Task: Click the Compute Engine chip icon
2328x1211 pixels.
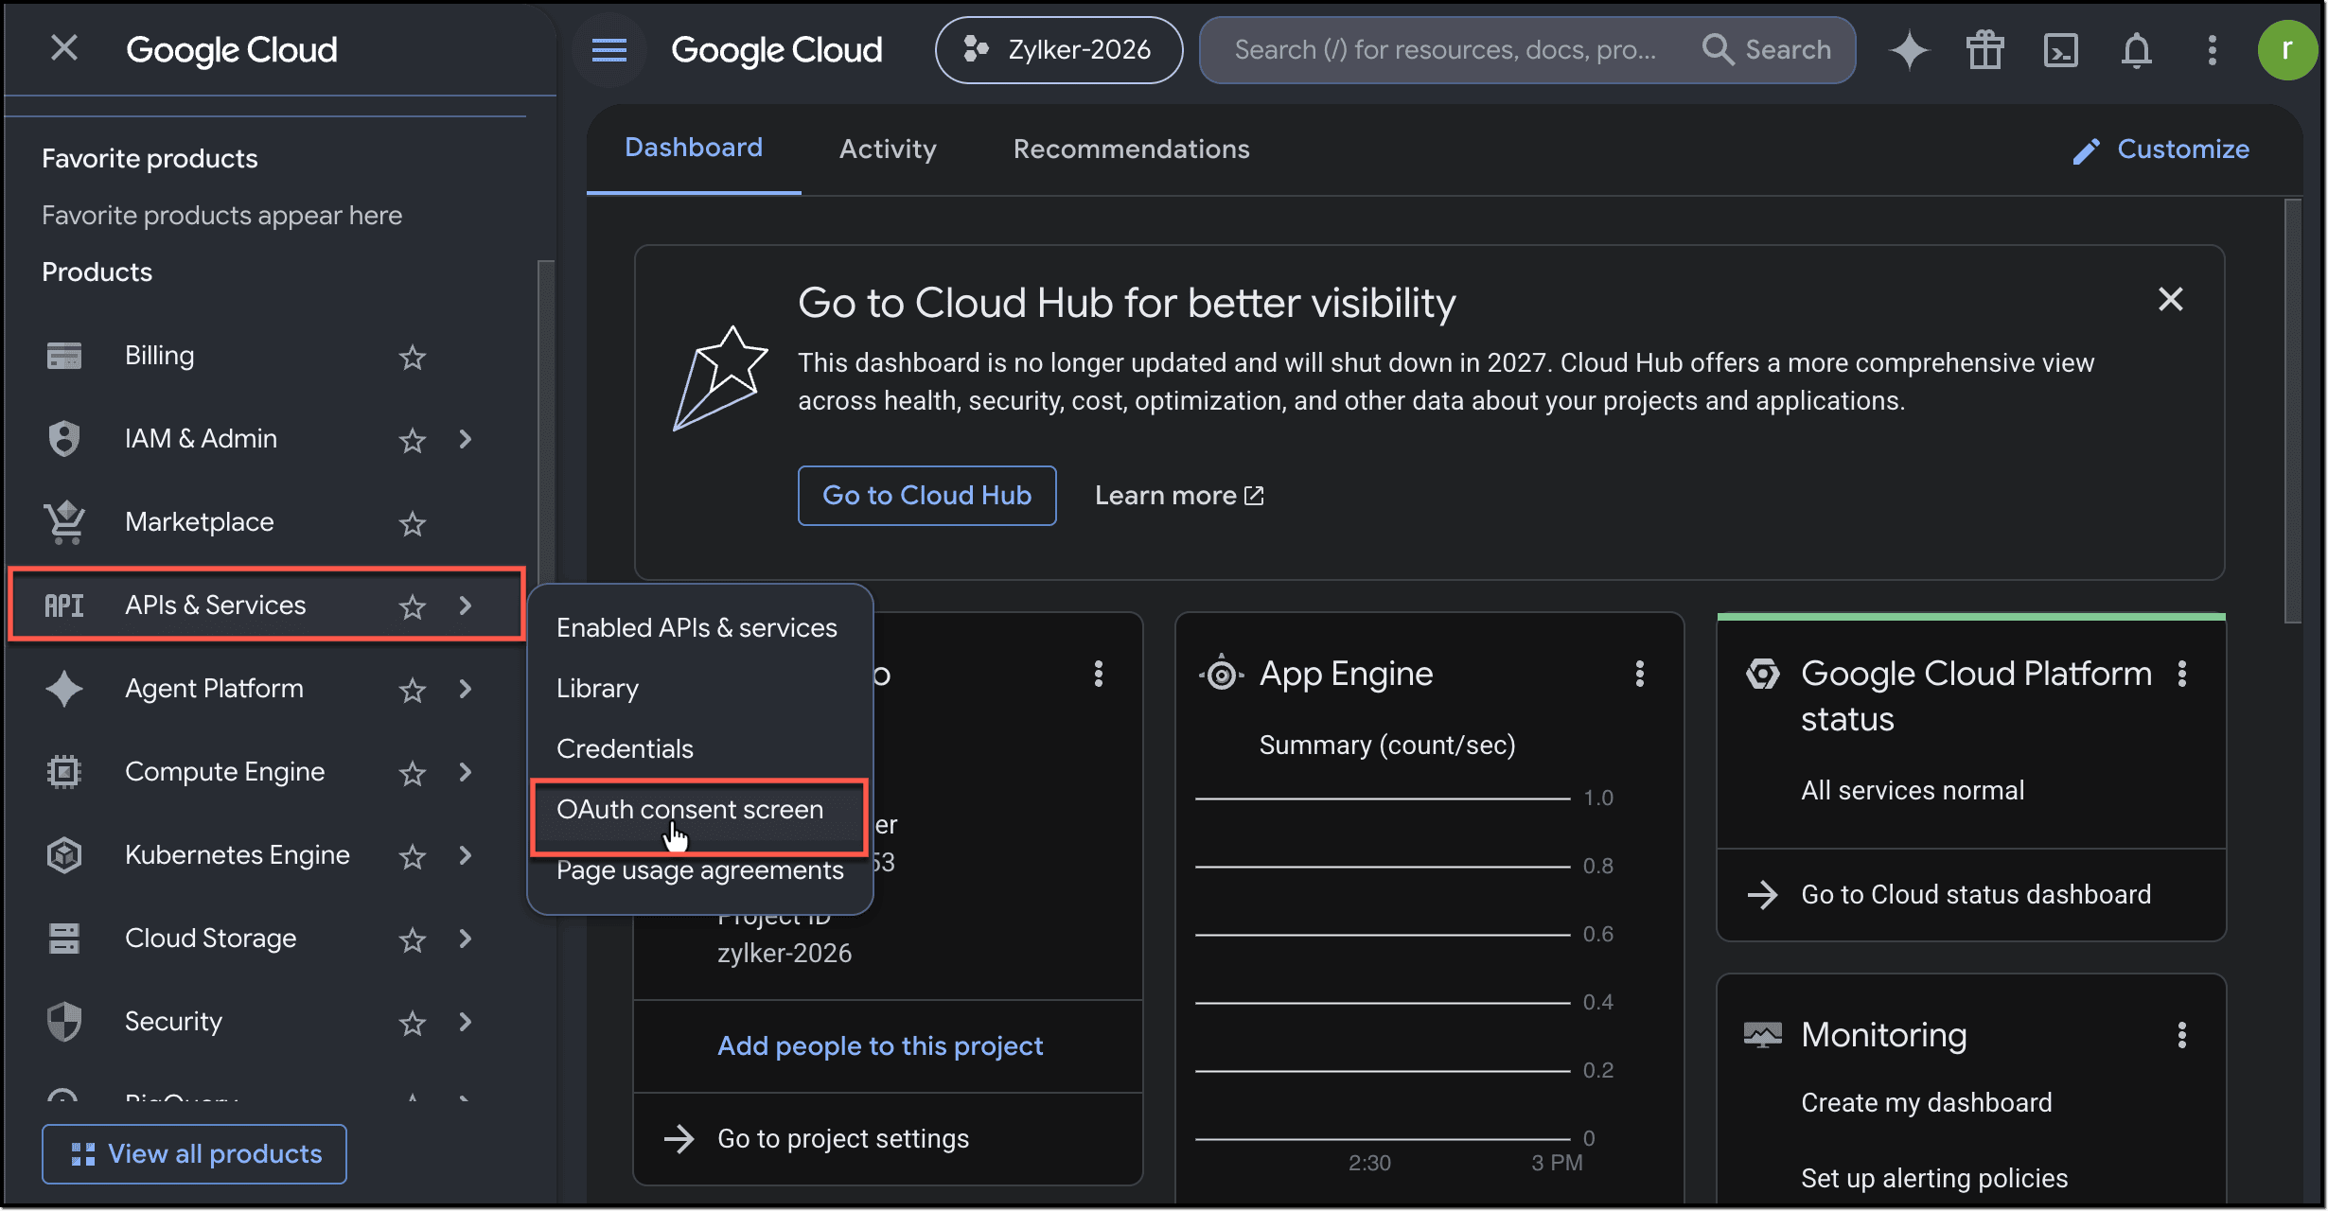Action: [64, 772]
